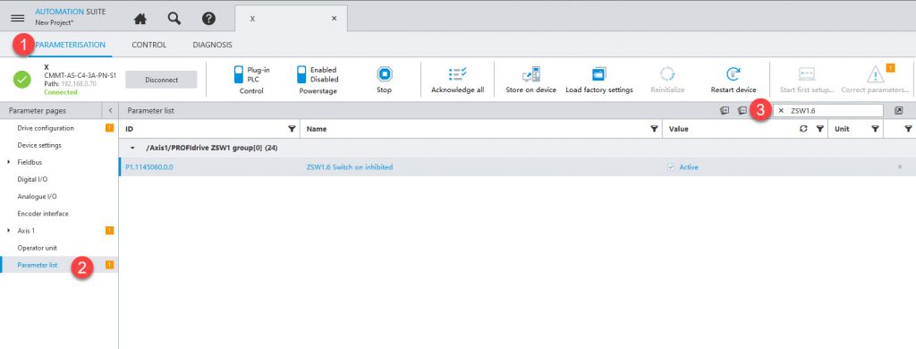
Task: Toggle the Active checkbox in the Value column
Action: click(671, 167)
